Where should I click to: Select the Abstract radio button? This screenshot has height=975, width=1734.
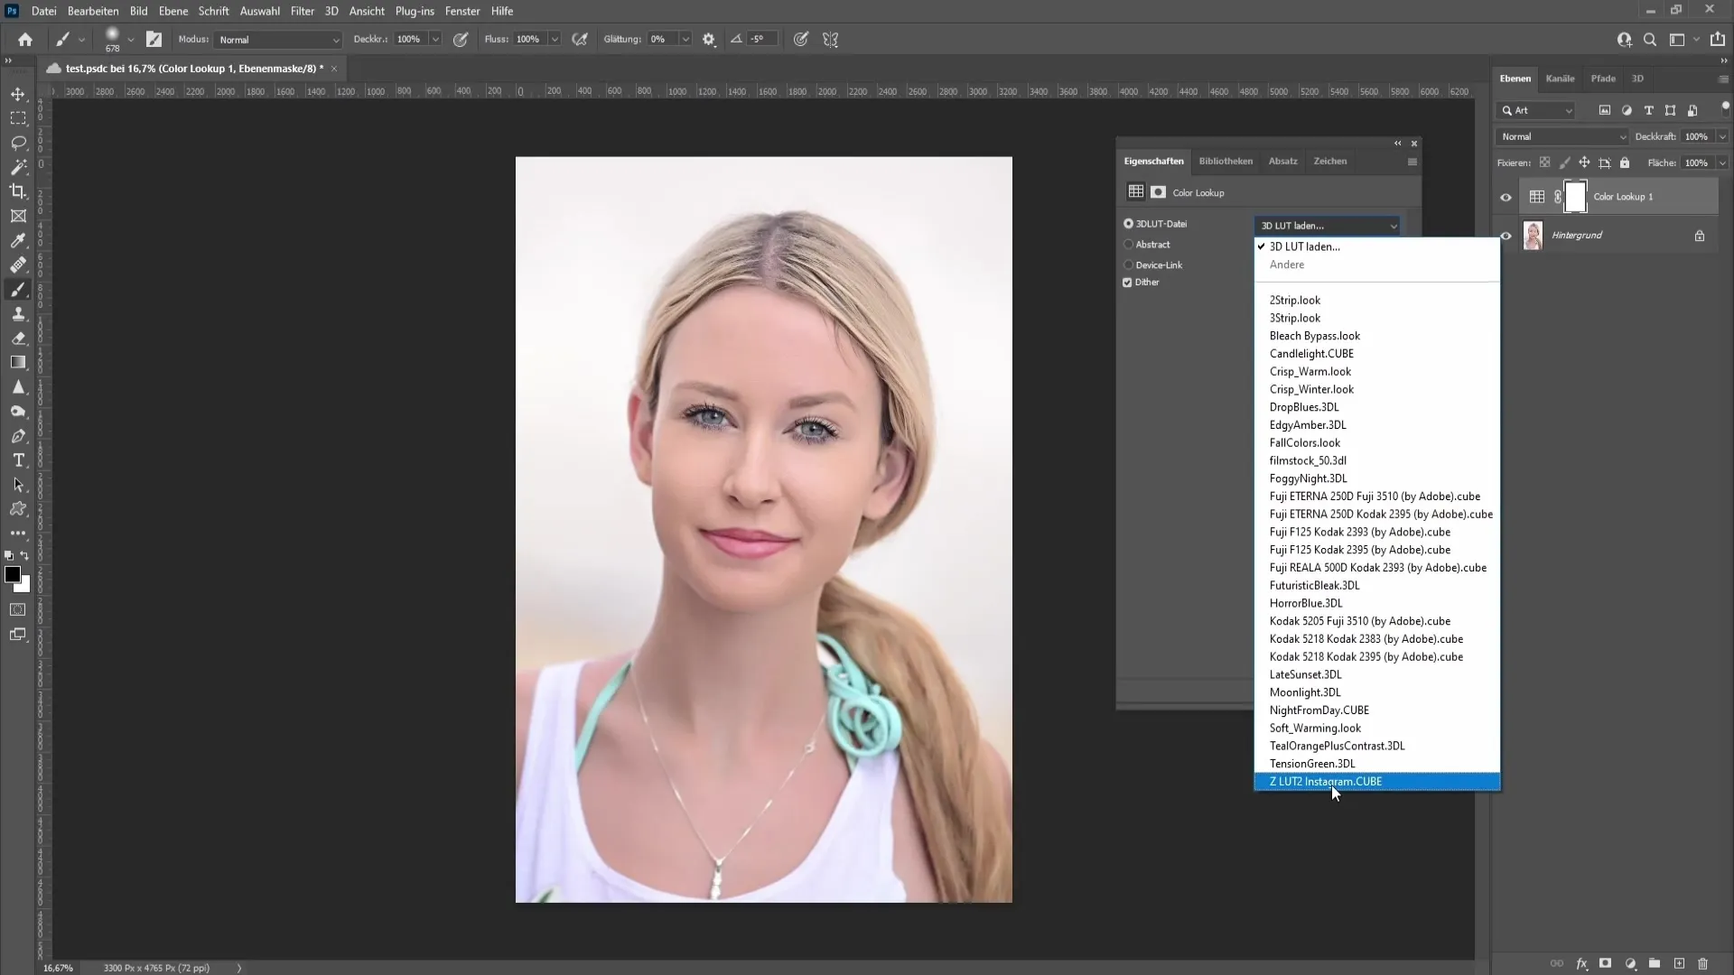(x=1128, y=245)
